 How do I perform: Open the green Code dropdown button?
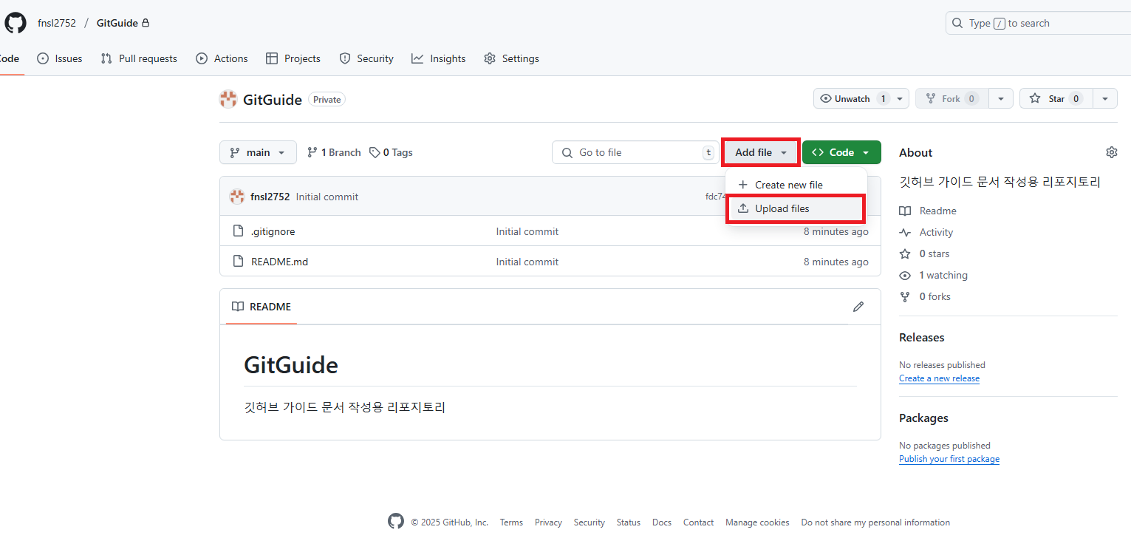point(841,152)
